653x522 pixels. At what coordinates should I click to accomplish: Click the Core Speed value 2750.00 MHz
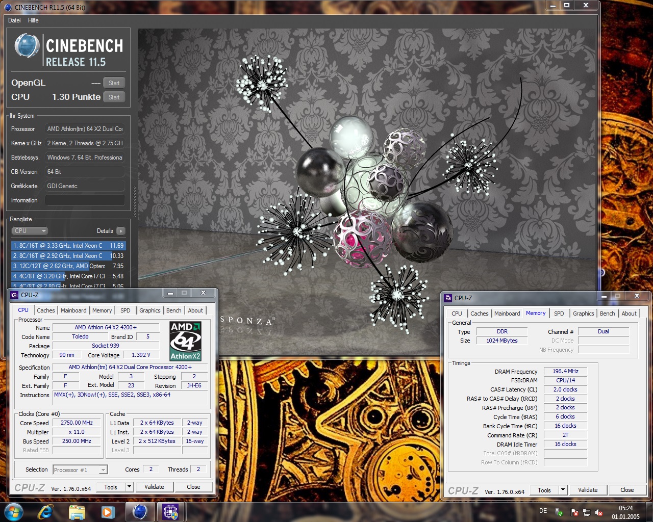point(77,423)
